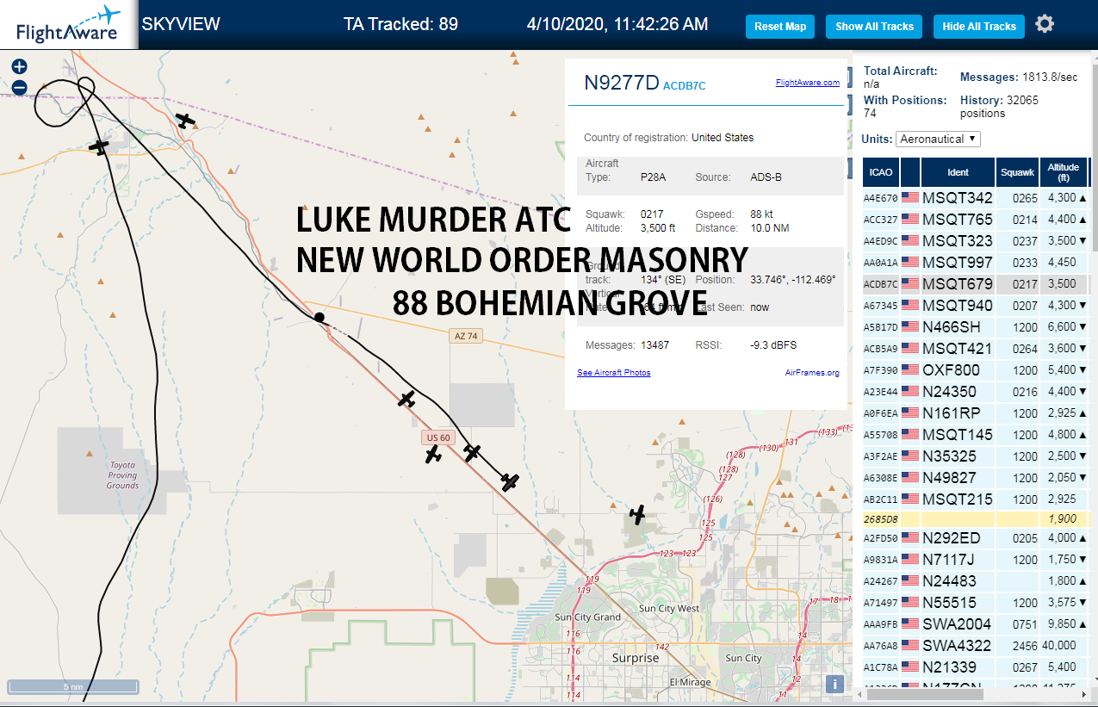Viewport: 1098px width, 707px height.
Task: Select the N49827 aircraft row
Action: 976,478
